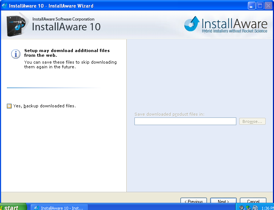Click the network connection tray icon
This screenshot has height=210, width=274.
point(255,207)
